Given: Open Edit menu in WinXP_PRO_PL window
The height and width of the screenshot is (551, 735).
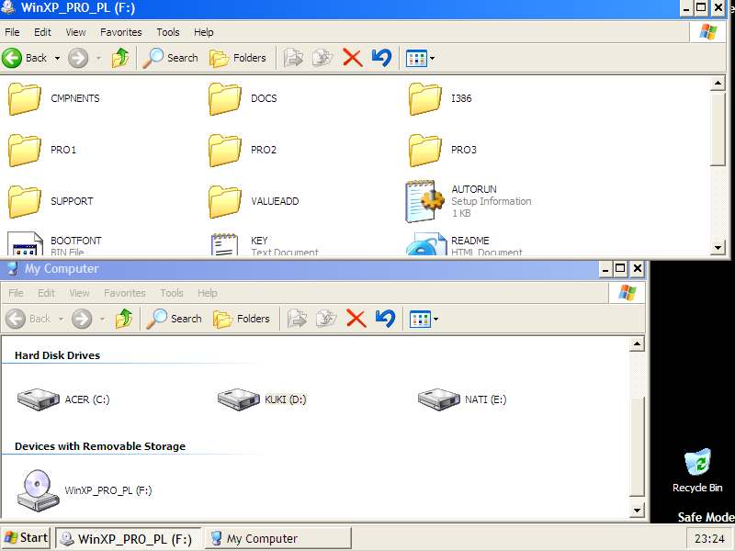Looking at the screenshot, I should click(42, 32).
